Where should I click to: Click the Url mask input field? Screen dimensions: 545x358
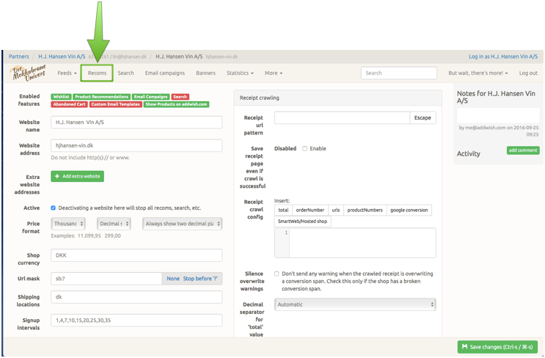point(106,279)
